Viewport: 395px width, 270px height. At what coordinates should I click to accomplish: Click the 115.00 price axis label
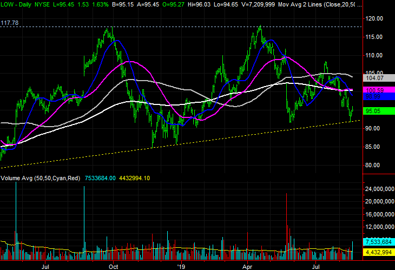tap(374, 37)
